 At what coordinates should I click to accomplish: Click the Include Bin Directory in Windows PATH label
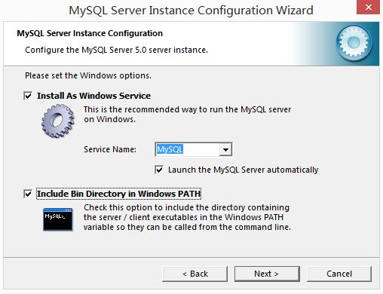tap(118, 194)
